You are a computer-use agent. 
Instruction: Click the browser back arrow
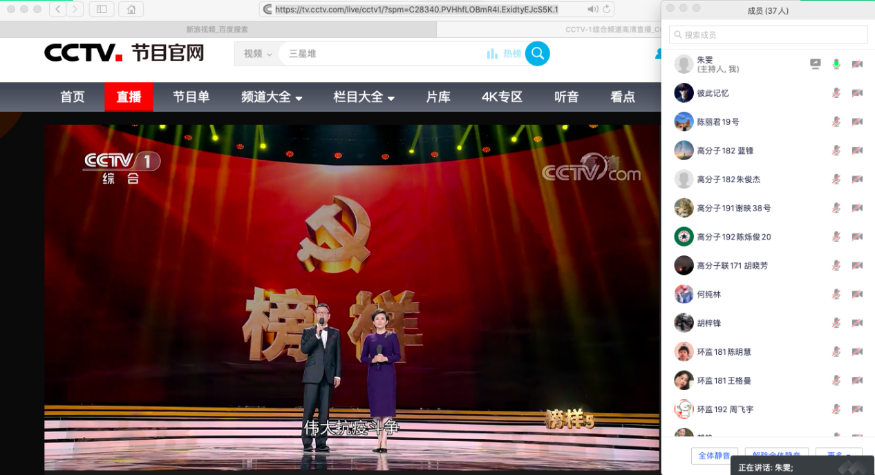point(57,9)
